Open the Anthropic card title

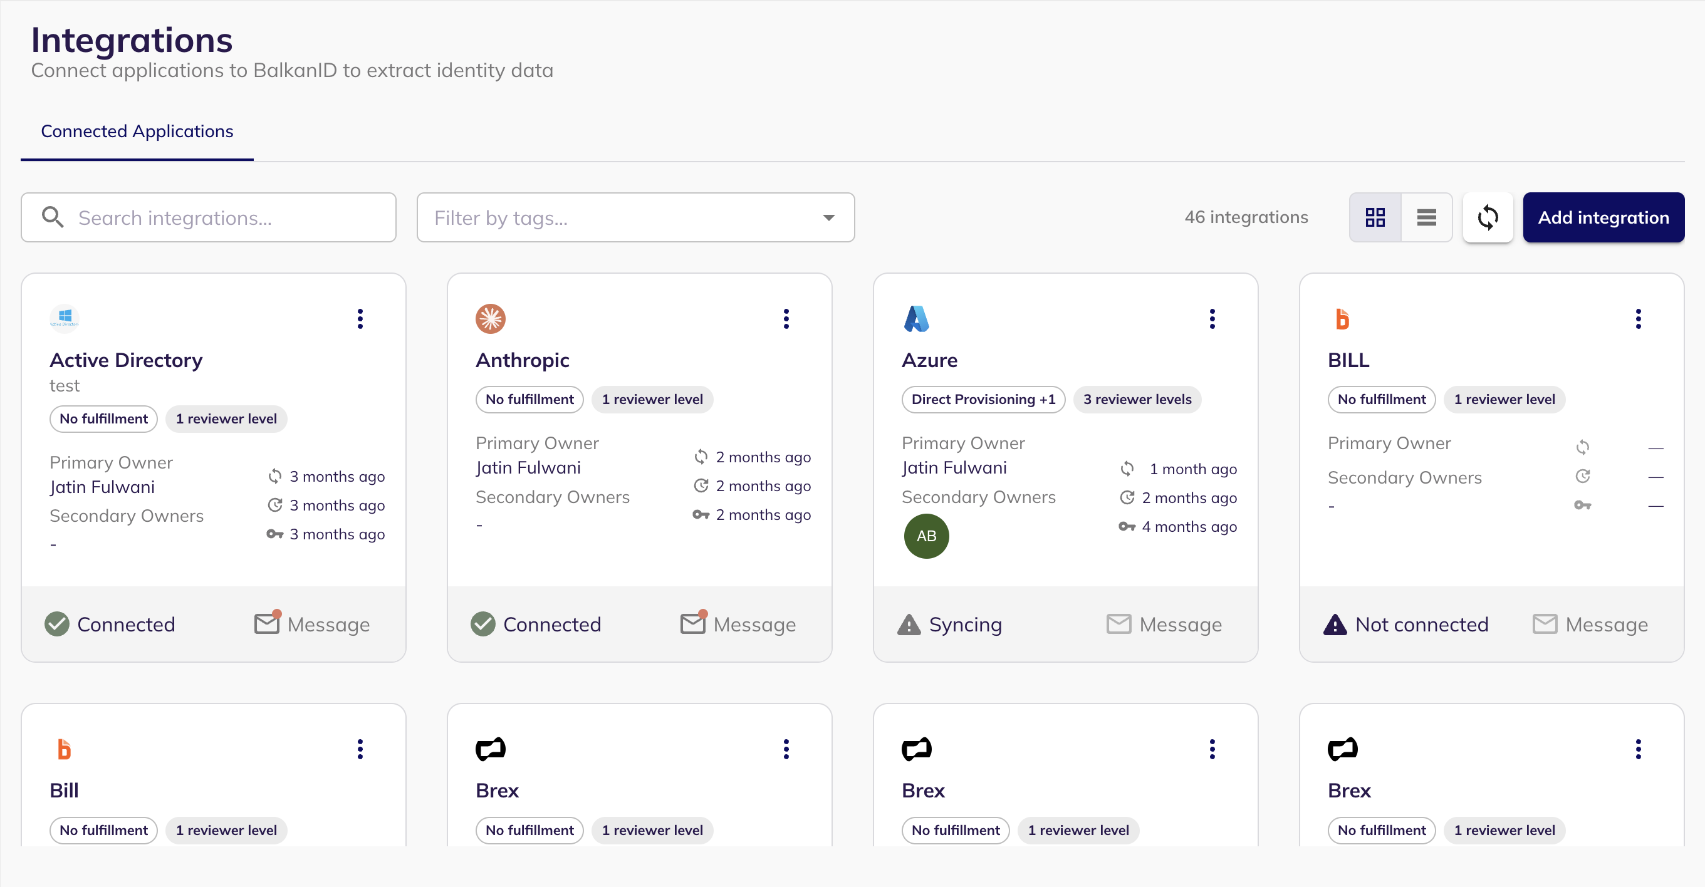(x=522, y=360)
